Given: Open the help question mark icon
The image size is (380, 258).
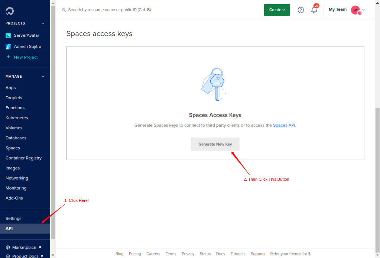Looking at the screenshot, I should (301, 10).
